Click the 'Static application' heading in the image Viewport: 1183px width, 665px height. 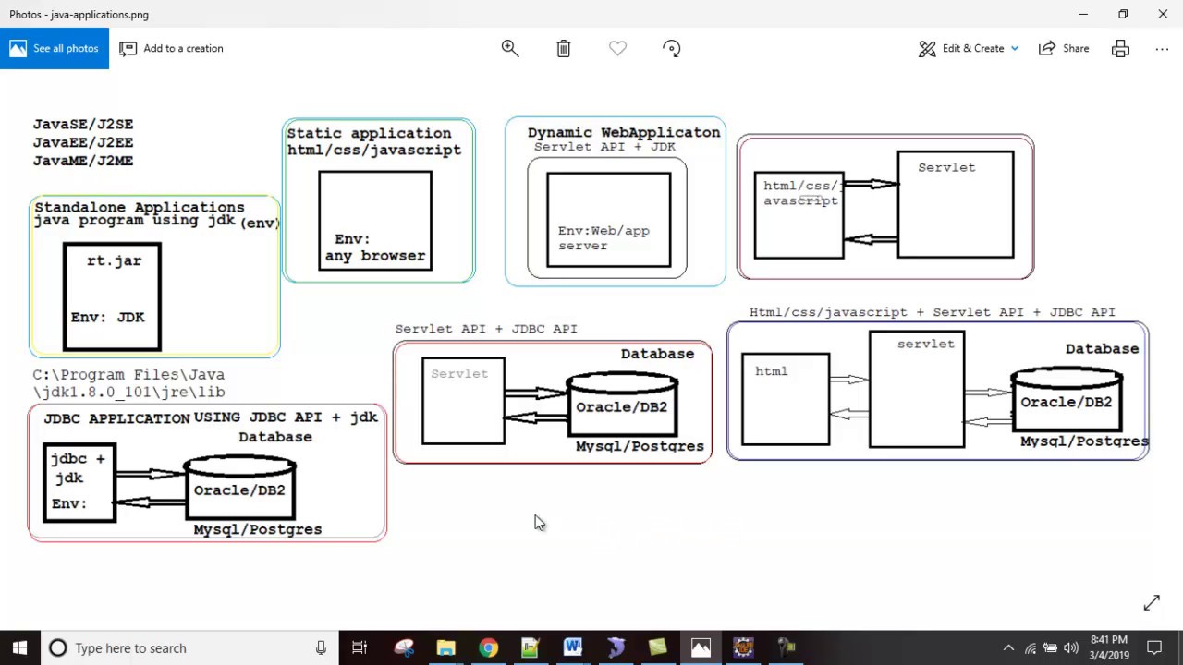click(x=369, y=133)
